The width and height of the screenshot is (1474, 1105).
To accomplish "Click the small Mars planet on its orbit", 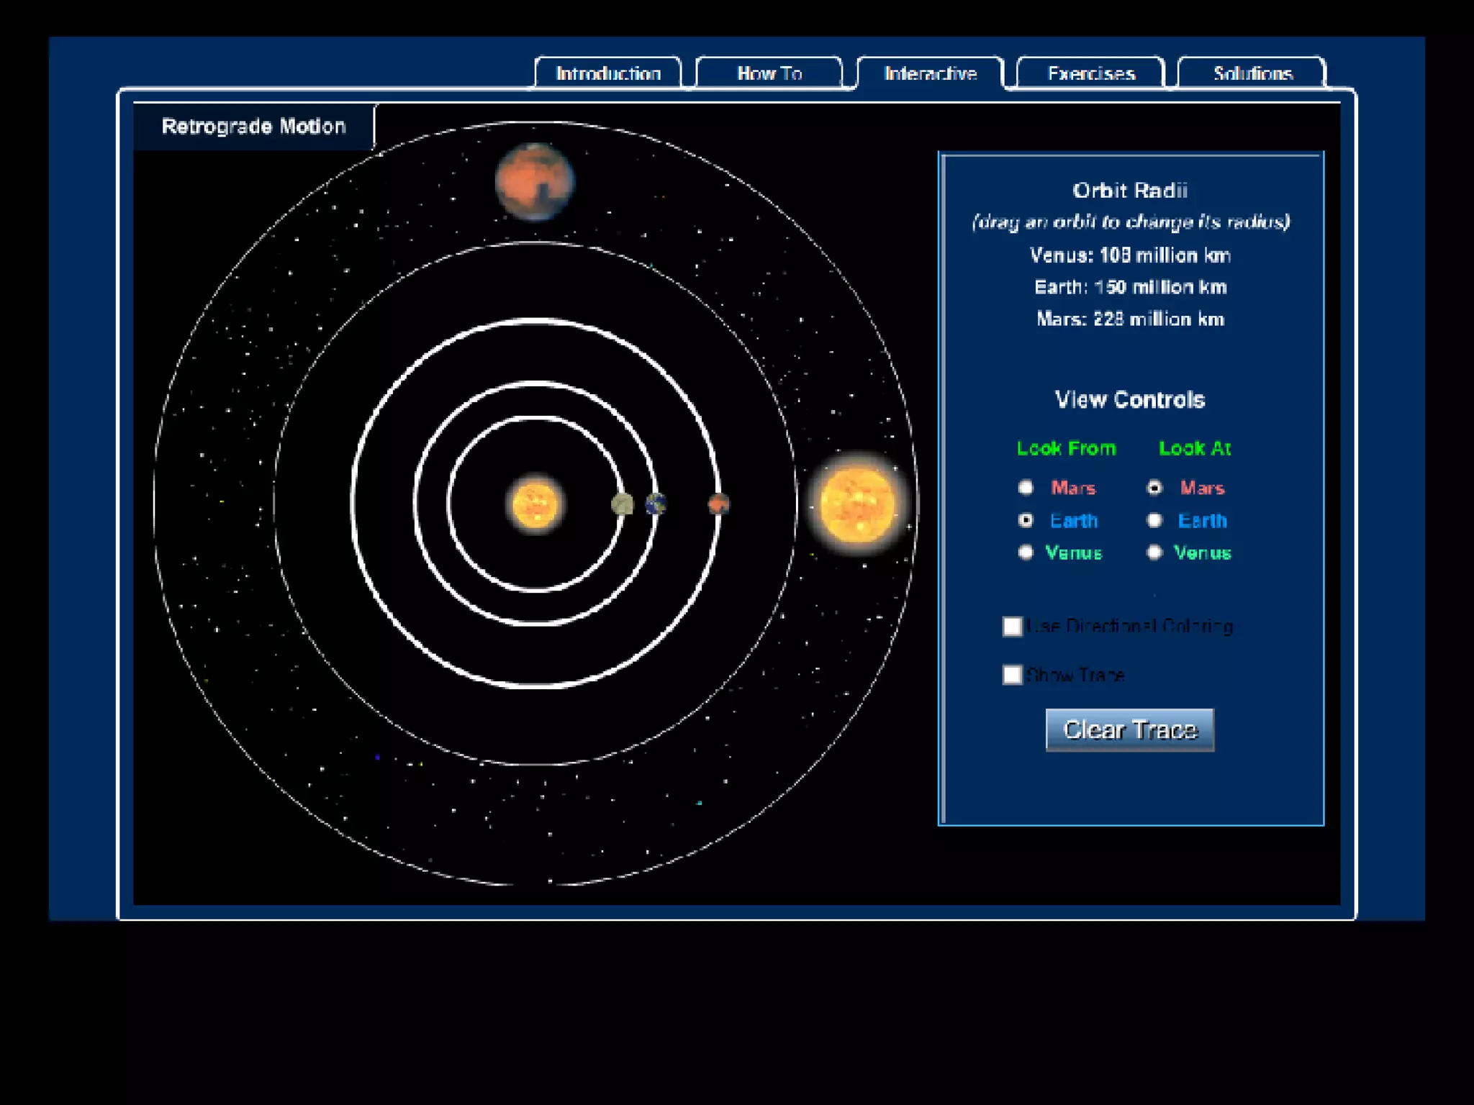I will coord(718,504).
